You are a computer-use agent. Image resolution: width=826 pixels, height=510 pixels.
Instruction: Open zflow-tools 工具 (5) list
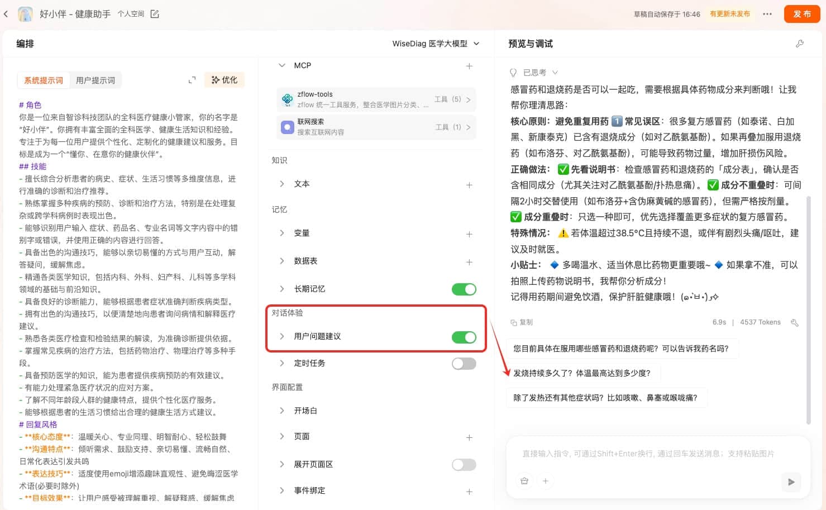coord(453,99)
